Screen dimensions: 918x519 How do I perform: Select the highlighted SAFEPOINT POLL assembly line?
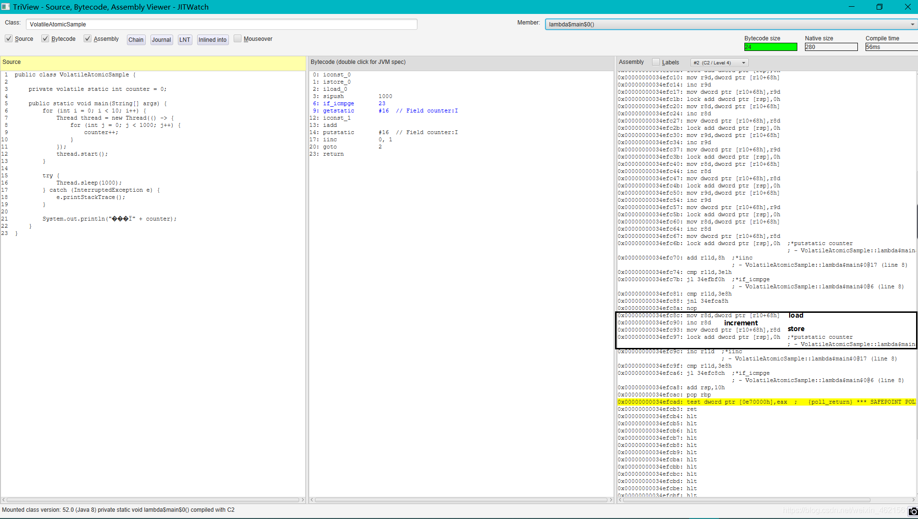pos(767,402)
